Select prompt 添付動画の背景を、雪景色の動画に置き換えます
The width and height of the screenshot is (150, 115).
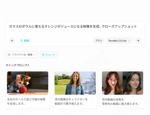click(x=120, y=102)
